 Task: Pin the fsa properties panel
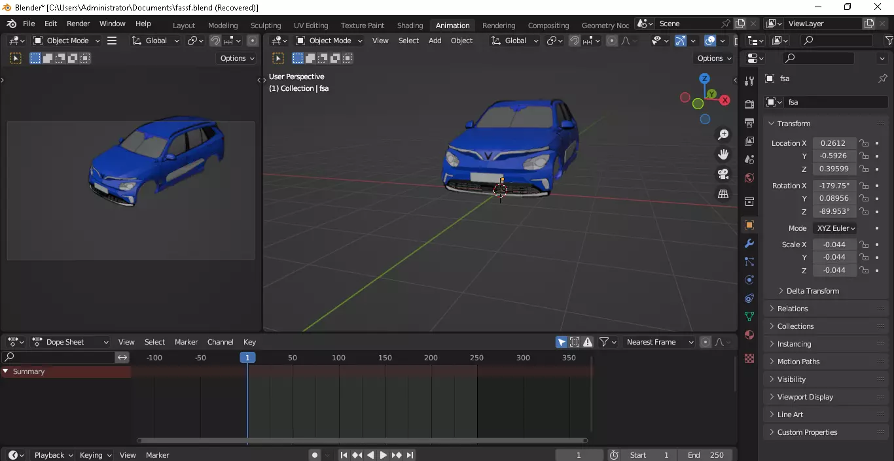882,78
